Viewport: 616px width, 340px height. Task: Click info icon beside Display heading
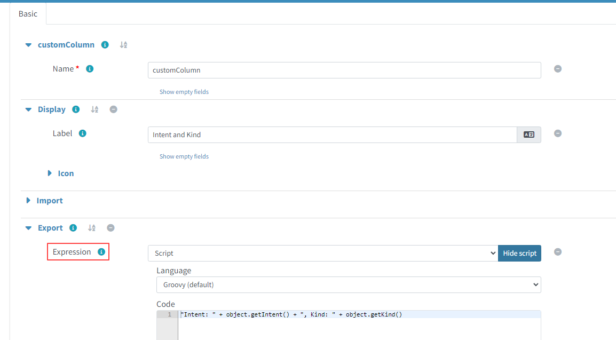coord(76,109)
